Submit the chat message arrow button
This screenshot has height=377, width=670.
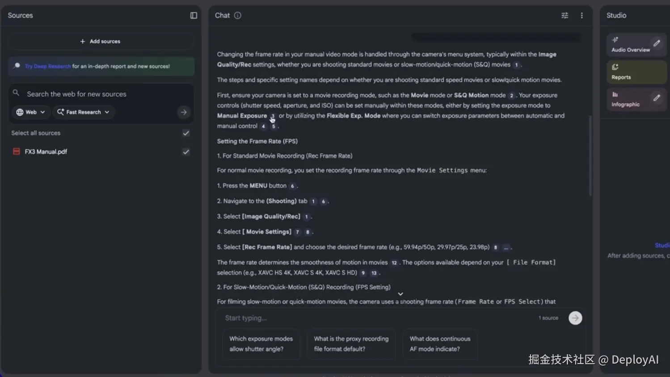click(x=575, y=318)
